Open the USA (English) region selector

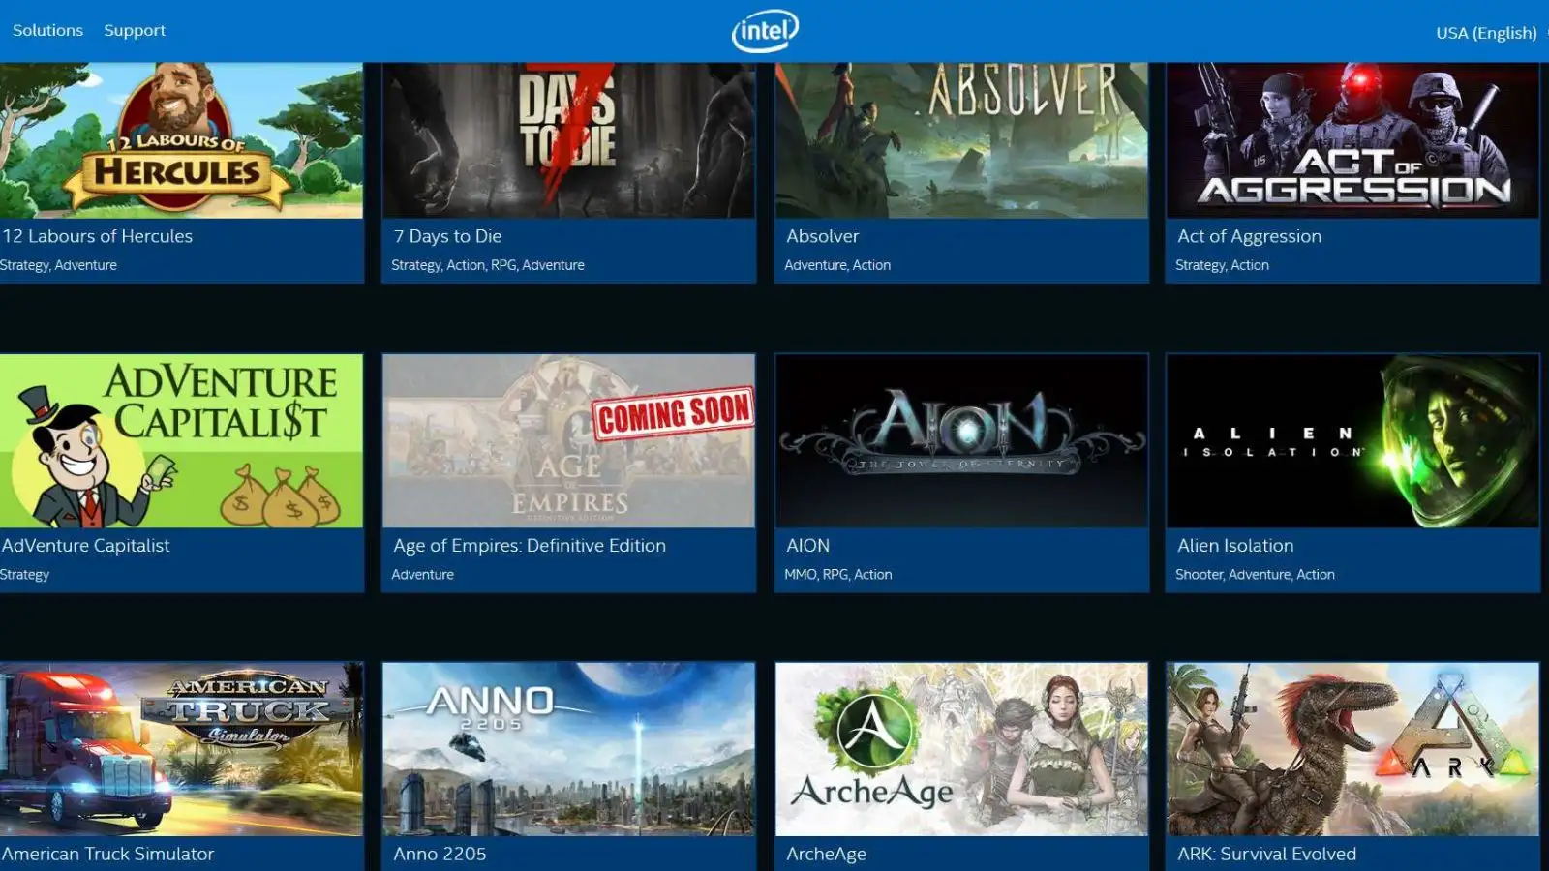click(1485, 32)
